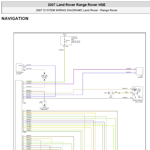Click the upward arrow below Computer Data Lines System
The height and width of the screenshot is (150, 150).
(x=44, y=80)
